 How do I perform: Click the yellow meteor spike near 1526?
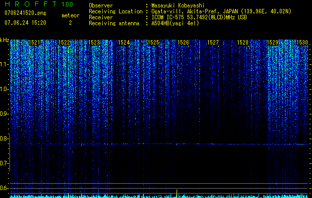tap(177, 194)
